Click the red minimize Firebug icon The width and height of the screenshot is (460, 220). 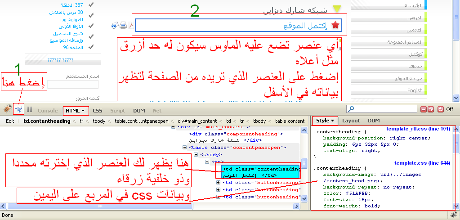(x=423, y=109)
